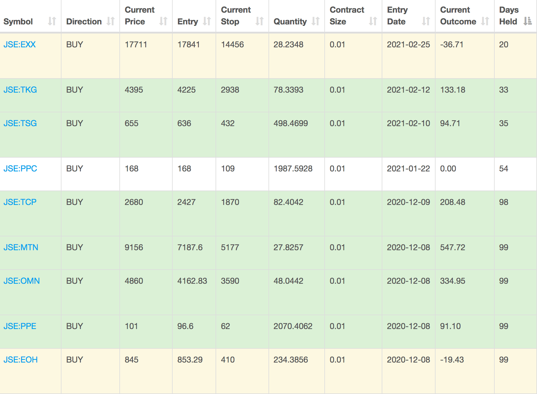Open the JSE:EXX symbol link
The image size is (537, 394).
point(19,44)
